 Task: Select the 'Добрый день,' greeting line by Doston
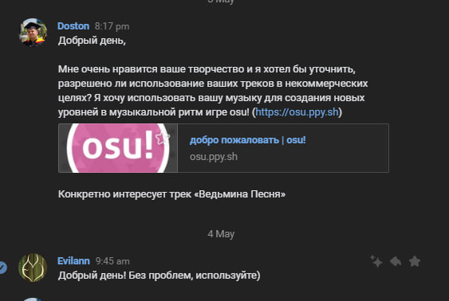92,41
